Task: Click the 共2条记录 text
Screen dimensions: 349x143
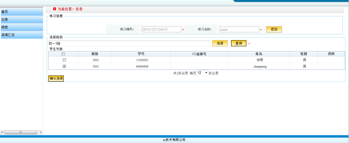Action: coord(181,73)
